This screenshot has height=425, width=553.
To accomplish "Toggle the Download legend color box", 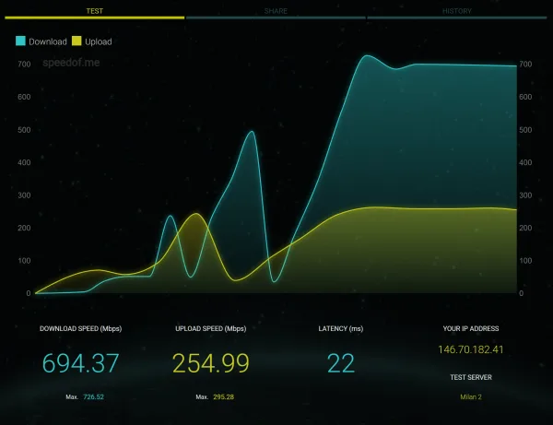I will pyautogui.click(x=21, y=41).
